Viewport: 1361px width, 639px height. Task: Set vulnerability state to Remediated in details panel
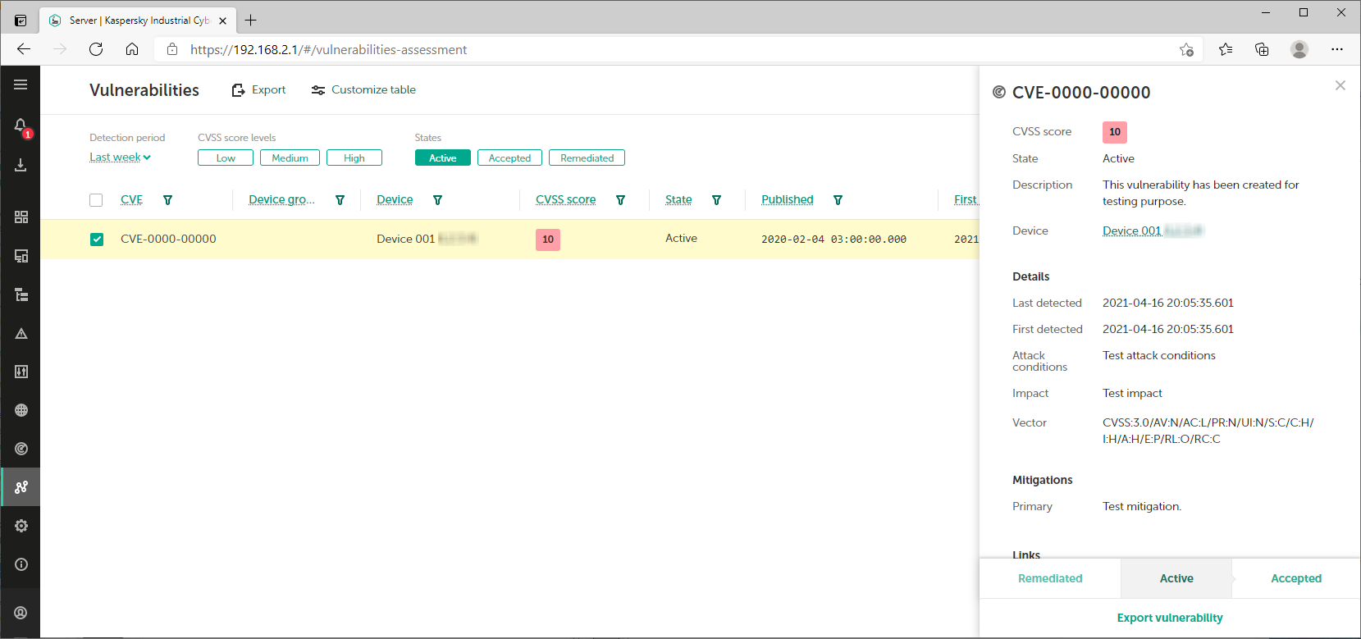point(1049,578)
